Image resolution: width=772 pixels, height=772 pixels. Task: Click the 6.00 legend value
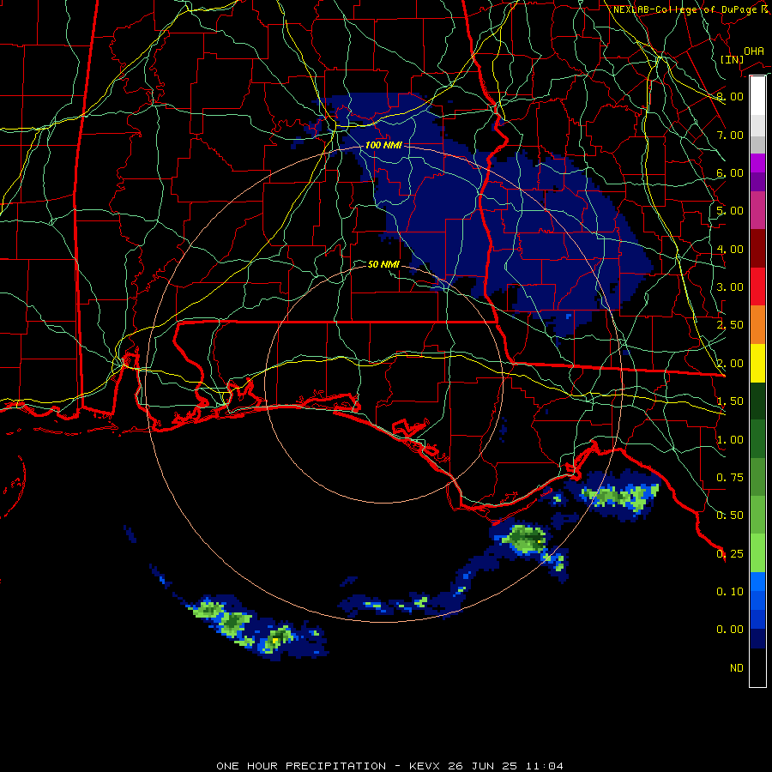click(730, 172)
